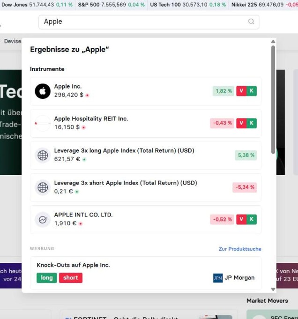Screen dimensions: 298x319
Task: Click K buy button for Apple Inc.
Action: (x=252, y=91)
